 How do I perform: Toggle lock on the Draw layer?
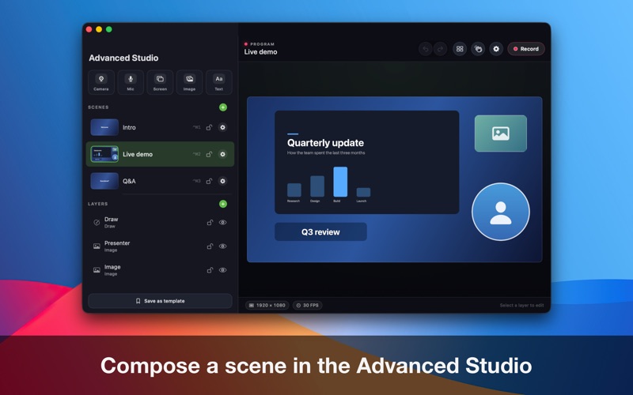coord(210,223)
